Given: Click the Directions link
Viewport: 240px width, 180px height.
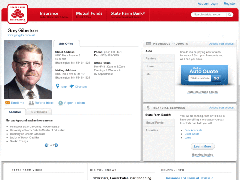Looking at the screenshot, I should [81, 87].
